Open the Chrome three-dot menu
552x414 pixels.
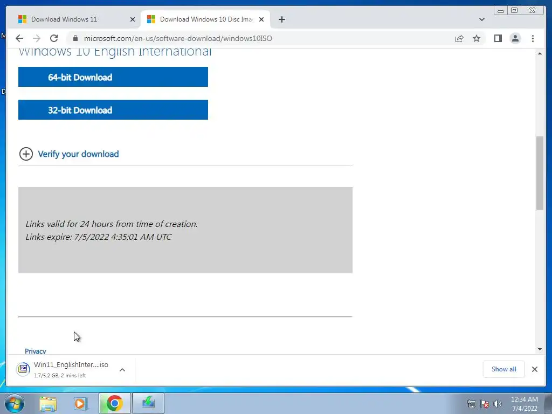click(x=533, y=38)
